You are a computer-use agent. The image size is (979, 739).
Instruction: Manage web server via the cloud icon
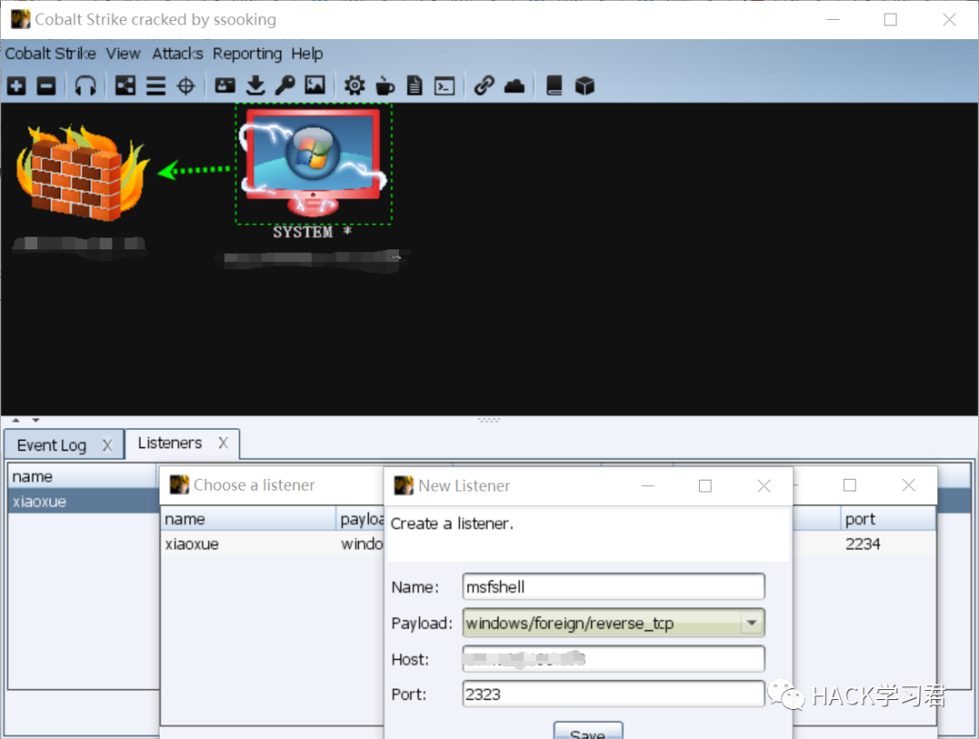click(x=515, y=85)
